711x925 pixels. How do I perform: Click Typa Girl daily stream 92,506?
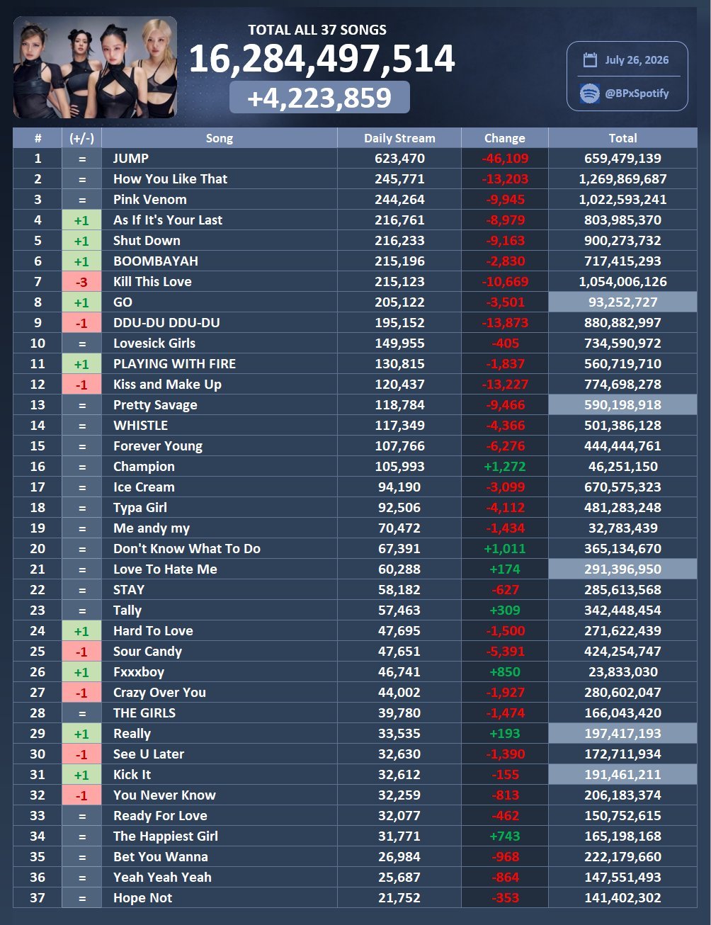tap(399, 508)
